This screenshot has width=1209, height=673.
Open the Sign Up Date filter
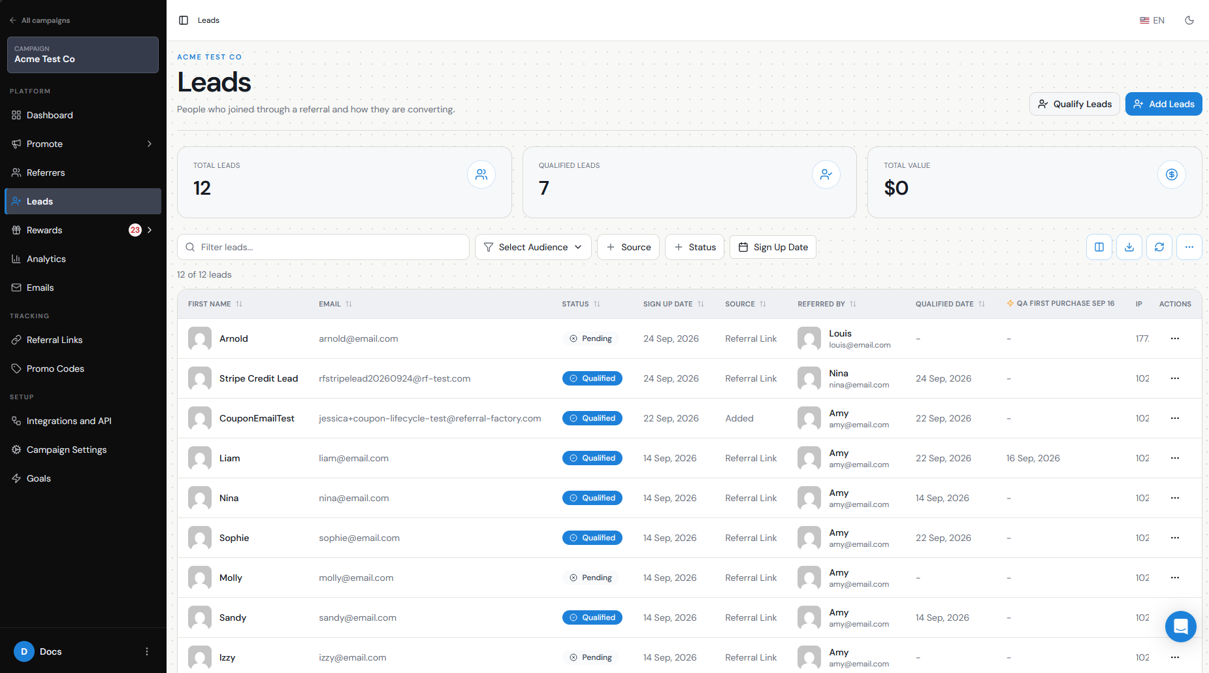tap(773, 247)
